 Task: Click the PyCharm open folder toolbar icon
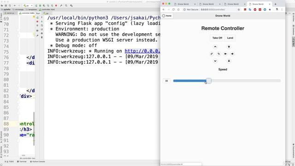coord(2,6)
